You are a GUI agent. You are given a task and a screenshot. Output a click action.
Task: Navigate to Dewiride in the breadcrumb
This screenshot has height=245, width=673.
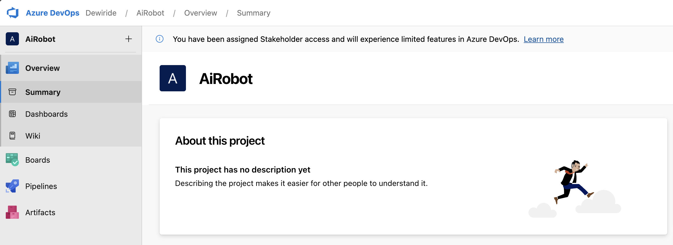pyautogui.click(x=101, y=13)
